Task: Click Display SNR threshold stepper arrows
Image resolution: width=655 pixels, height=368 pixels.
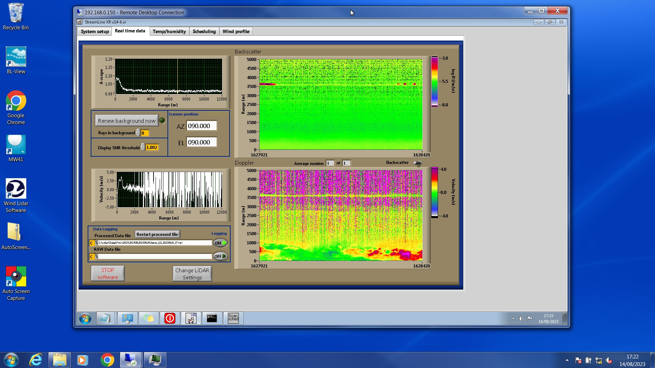Action: 143,148
